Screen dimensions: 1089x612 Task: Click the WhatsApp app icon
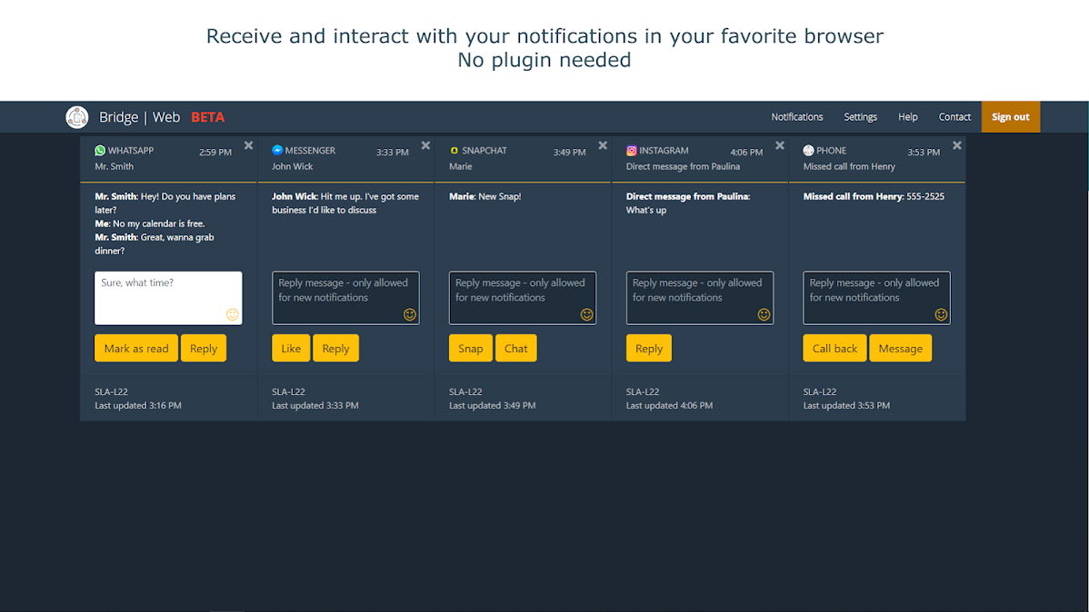tap(100, 151)
